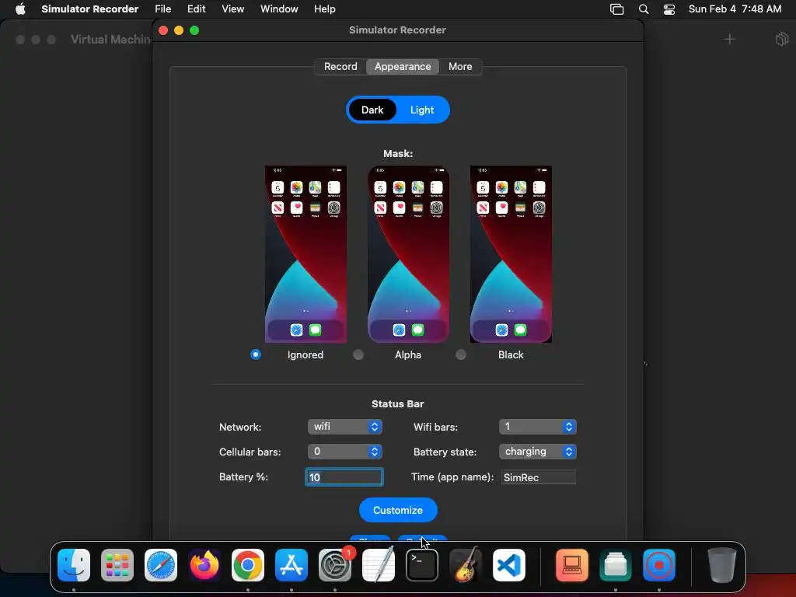Viewport: 796px width, 597px height.
Task: Open Google Chrome from the dock
Action: tap(248, 565)
